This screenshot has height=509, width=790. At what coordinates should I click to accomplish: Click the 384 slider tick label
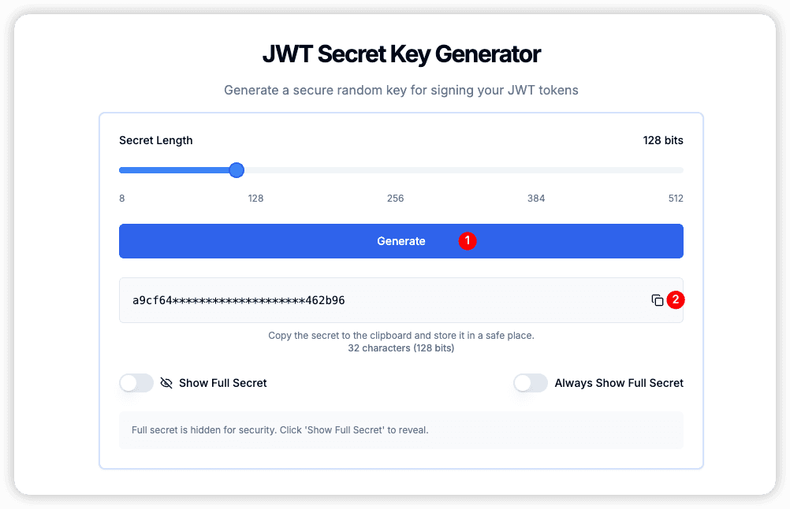pos(536,199)
